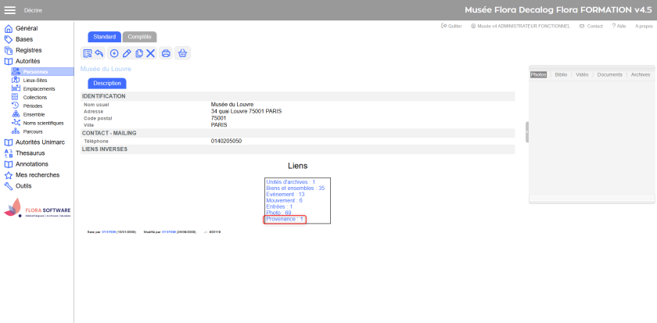This screenshot has height=323, width=657.
Task: Click the basket icon in toolbar
Action: tap(182, 53)
